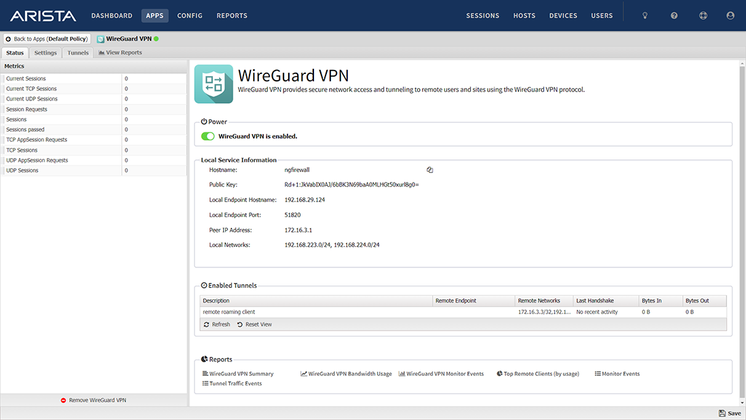The image size is (746, 420).
Task: Save the configuration
Action: tap(730, 413)
